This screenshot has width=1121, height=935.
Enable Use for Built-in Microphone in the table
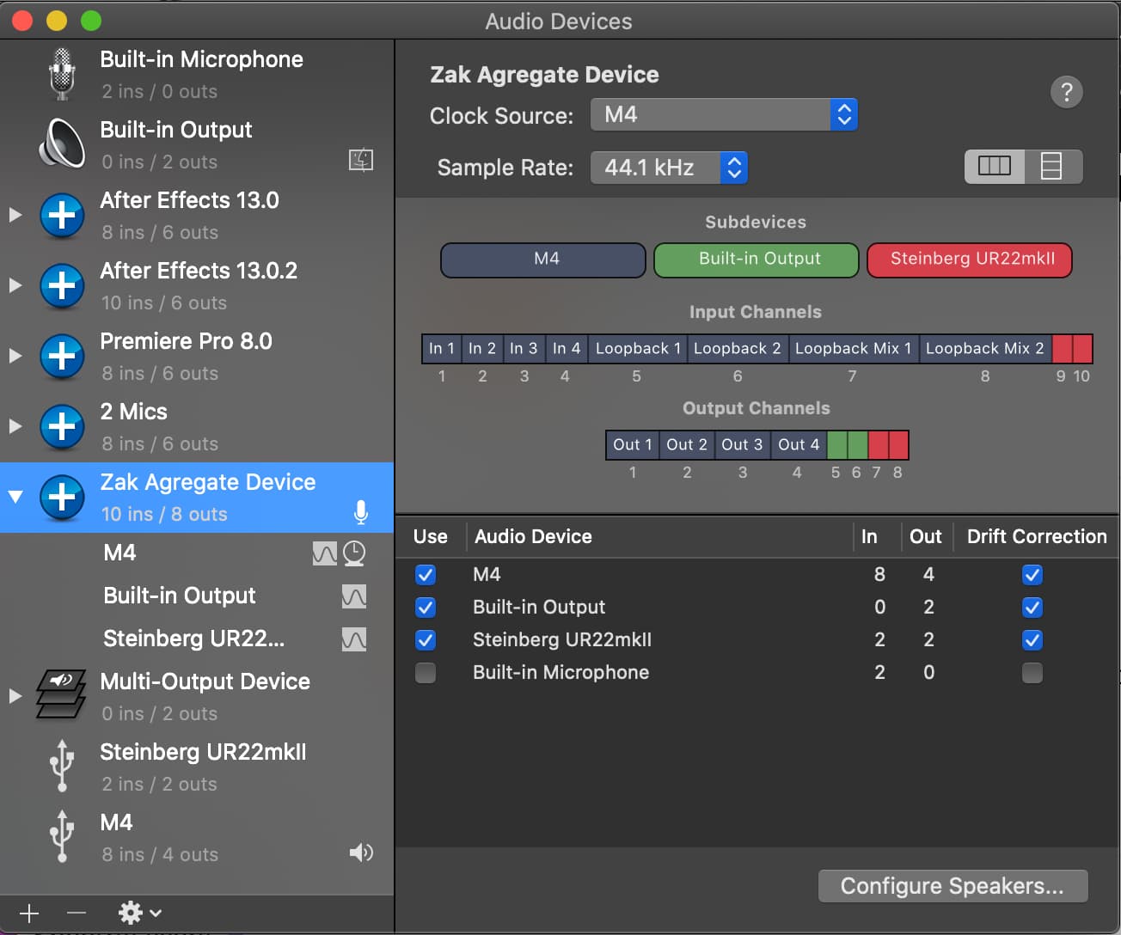426,673
